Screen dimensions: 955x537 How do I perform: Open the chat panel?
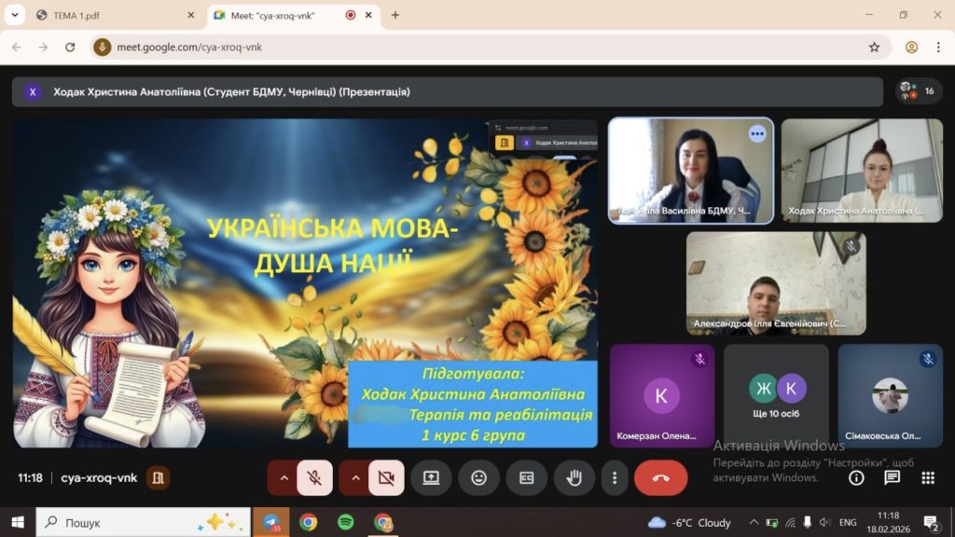tap(892, 477)
